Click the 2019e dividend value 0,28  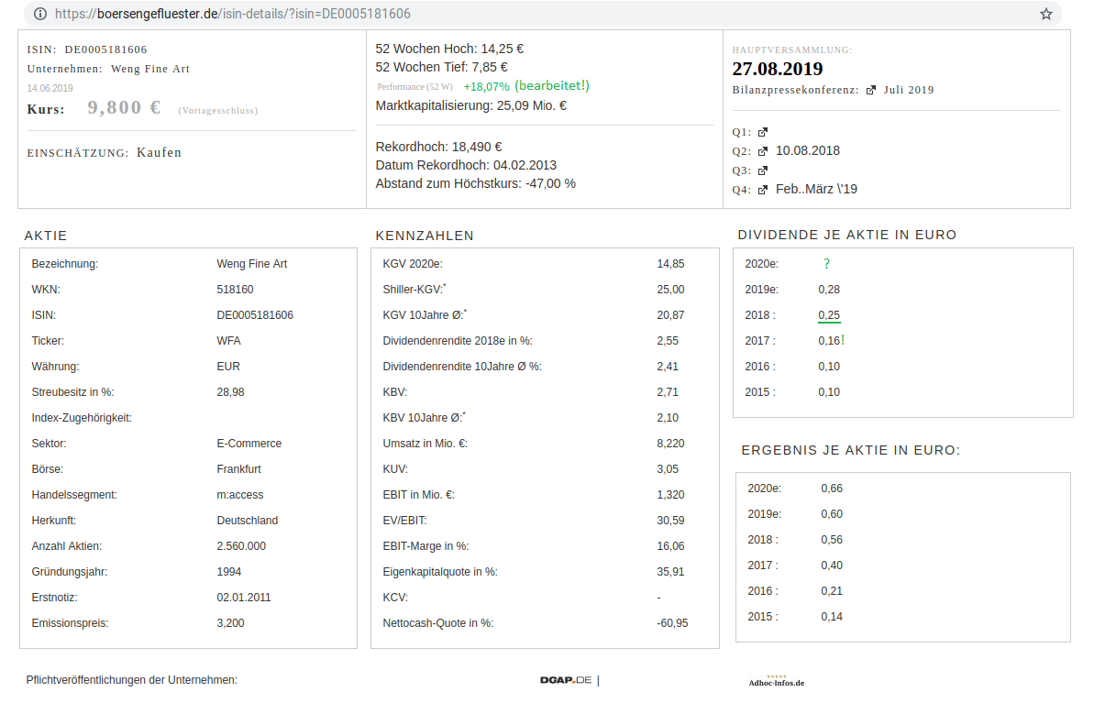829,290
